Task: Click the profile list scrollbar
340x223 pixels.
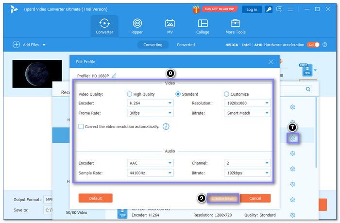Action: (316, 132)
